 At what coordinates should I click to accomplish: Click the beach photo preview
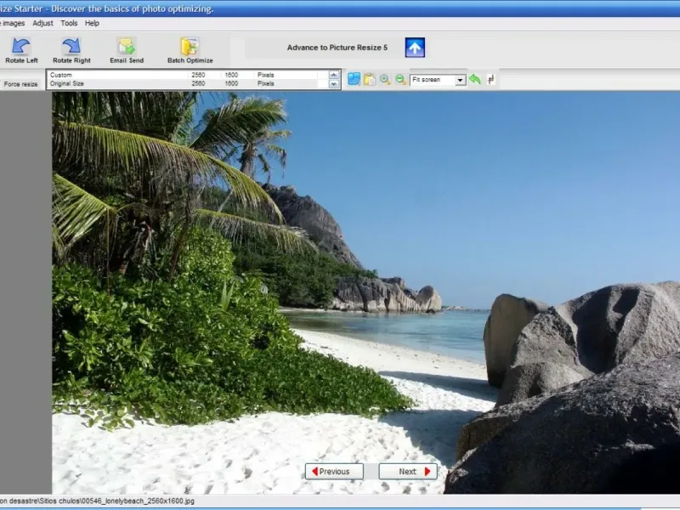pos(366,292)
